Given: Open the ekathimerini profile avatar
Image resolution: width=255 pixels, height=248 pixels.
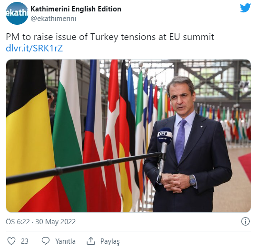Looking at the screenshot, I should tap(17, 13).
